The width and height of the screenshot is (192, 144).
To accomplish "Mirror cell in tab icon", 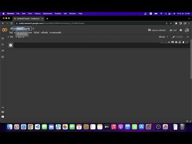I will [x=180, y=42].
